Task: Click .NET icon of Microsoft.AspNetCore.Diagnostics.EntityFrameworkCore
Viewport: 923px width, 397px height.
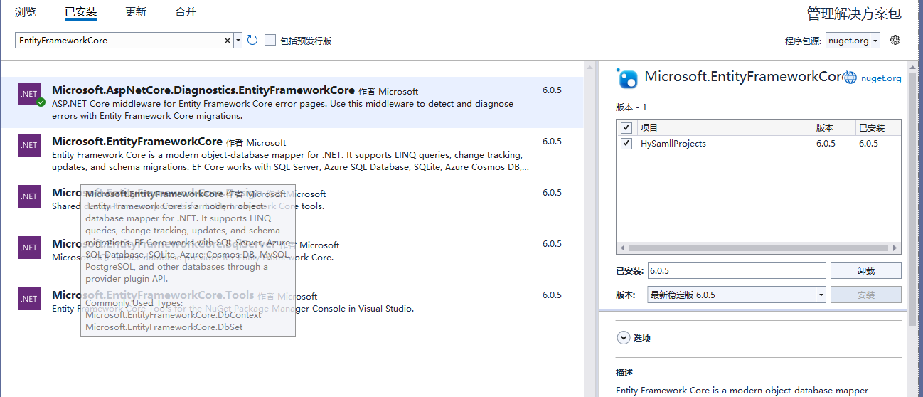Action: (29, 94)
